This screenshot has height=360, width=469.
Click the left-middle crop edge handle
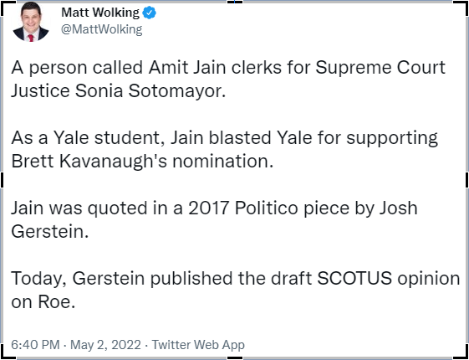click(x=2, y=180)
